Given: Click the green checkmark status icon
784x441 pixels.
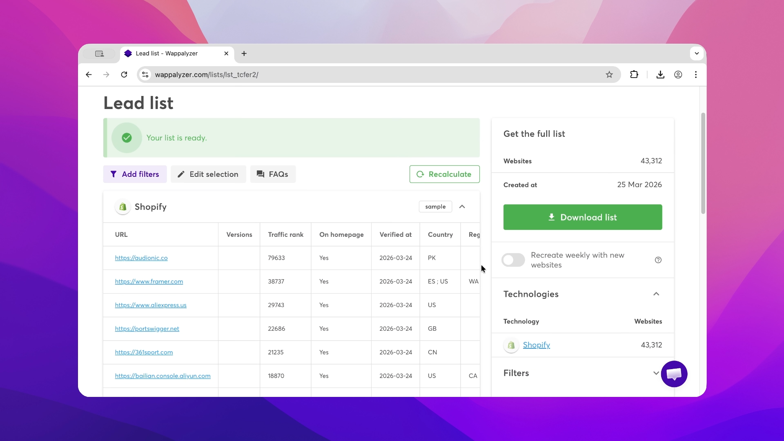Looking at the screenshot, I should point(127,138).
